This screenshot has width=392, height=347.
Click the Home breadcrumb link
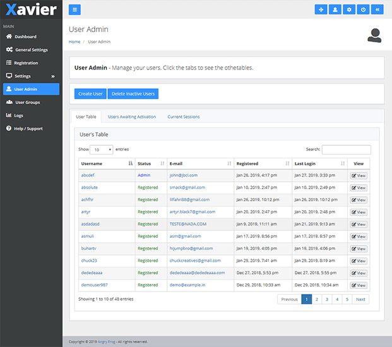pyautogui.click(x=74, y=42)
